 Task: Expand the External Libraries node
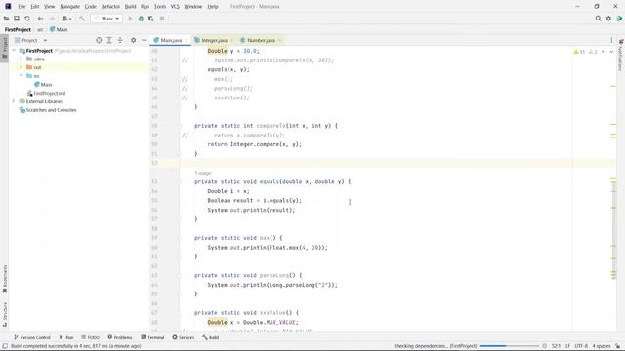tap(14, 101)
